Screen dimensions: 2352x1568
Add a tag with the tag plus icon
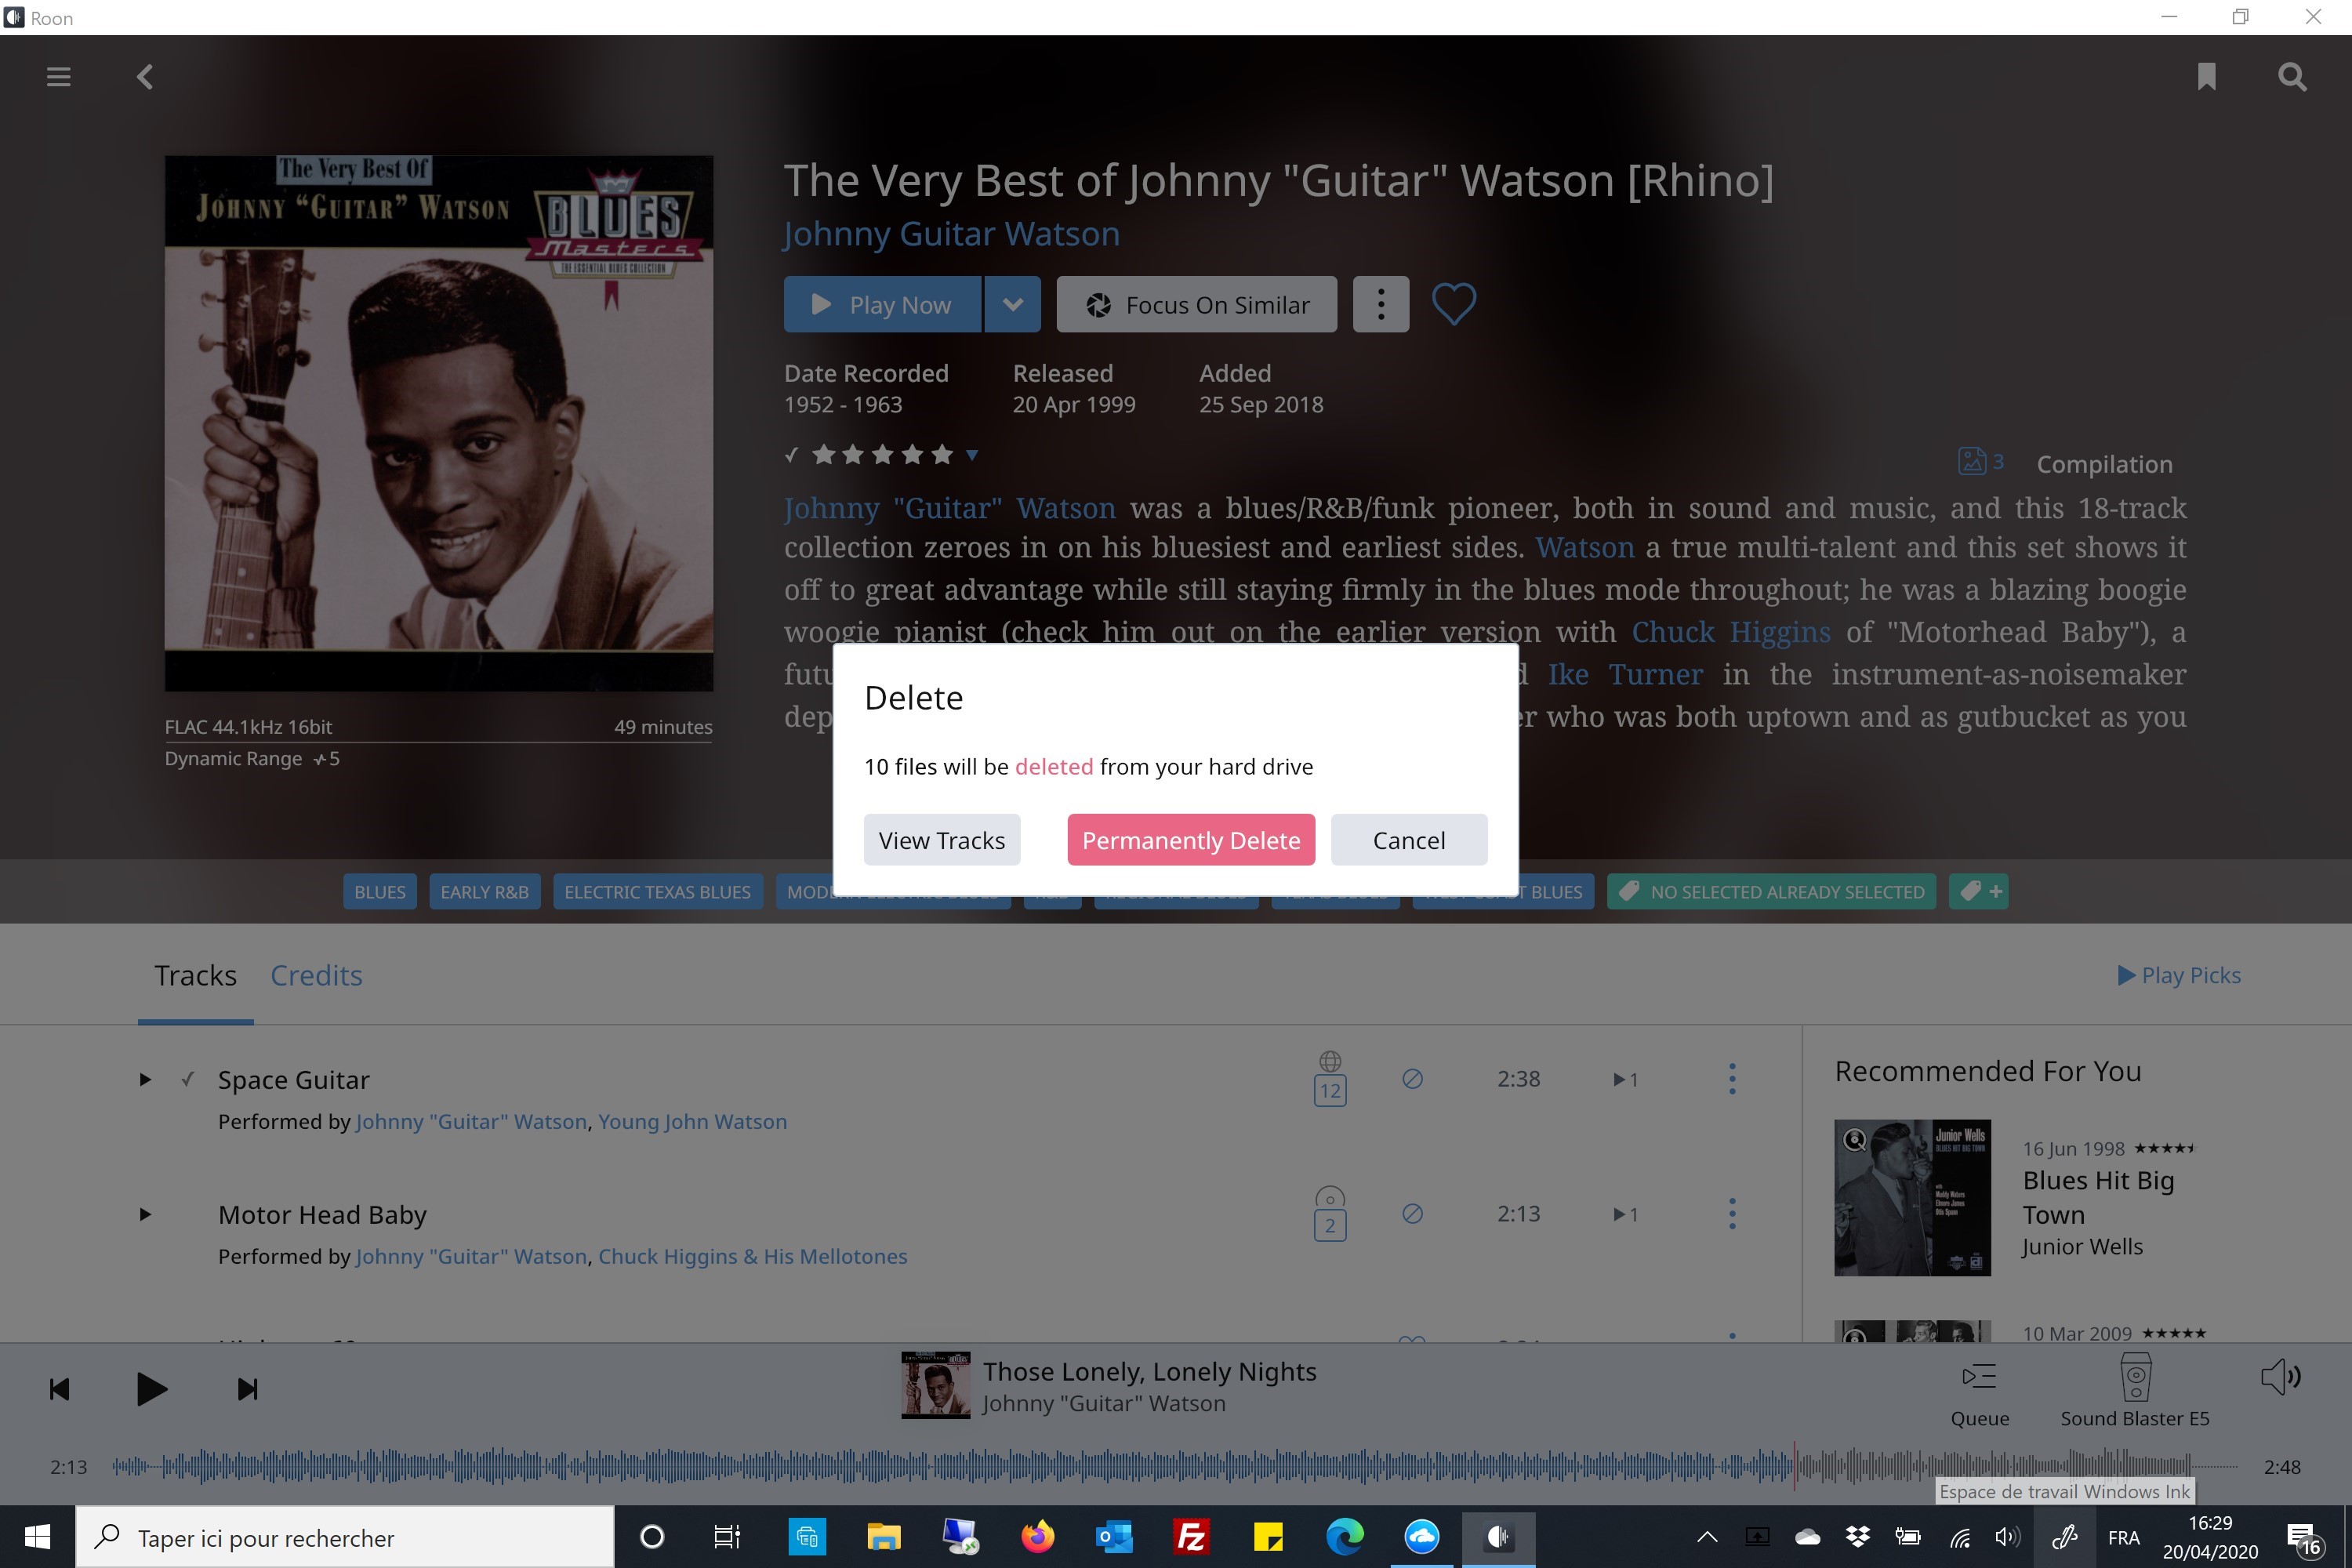[x=1978, y=891]
